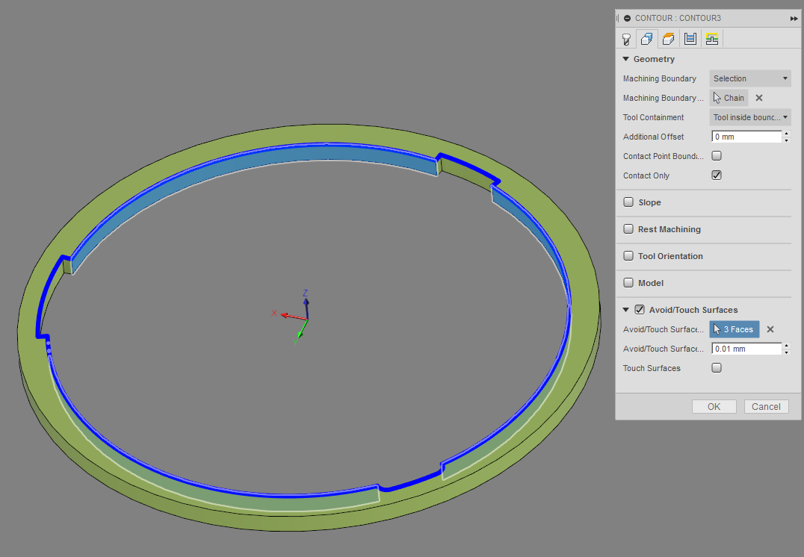Click the Additional Offset value field
Image resolution: width=804 pixels, height=557 pixels.
(x=745, y=136)
